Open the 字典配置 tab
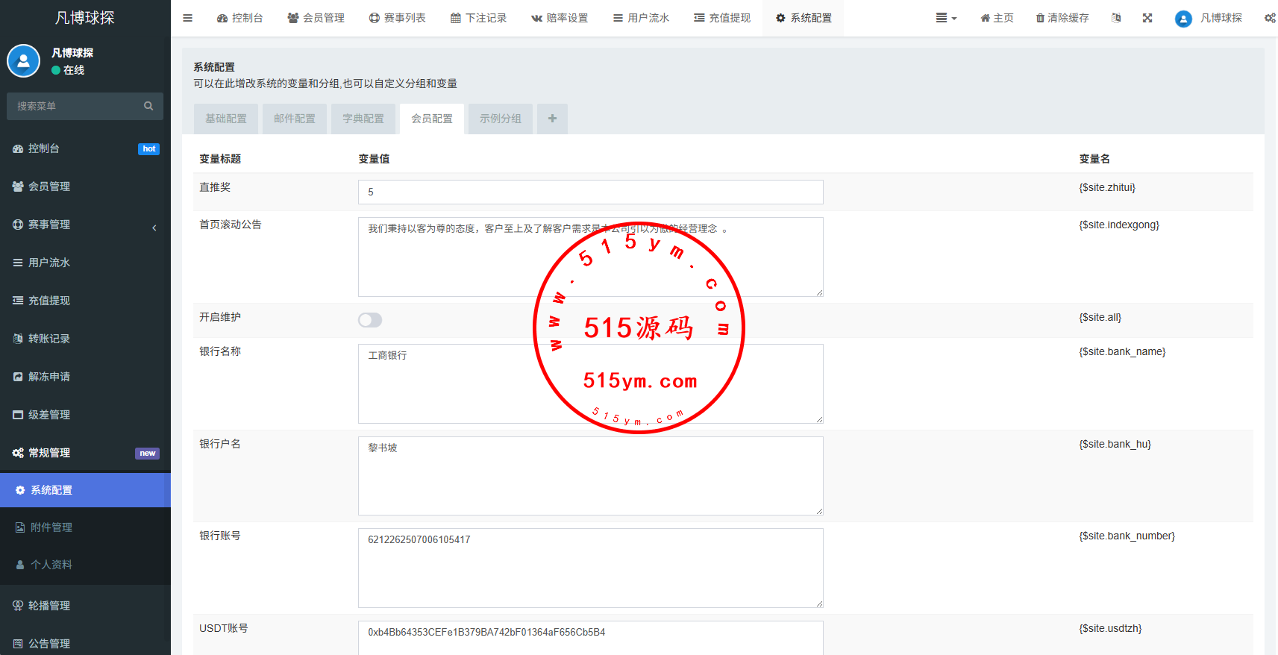This screenshot has width=1278, height=655. 363,119
